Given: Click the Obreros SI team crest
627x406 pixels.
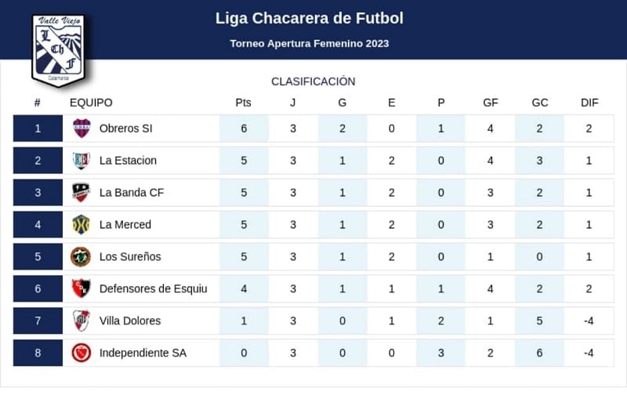Looking at the screenshot, I should click(81, 129).
